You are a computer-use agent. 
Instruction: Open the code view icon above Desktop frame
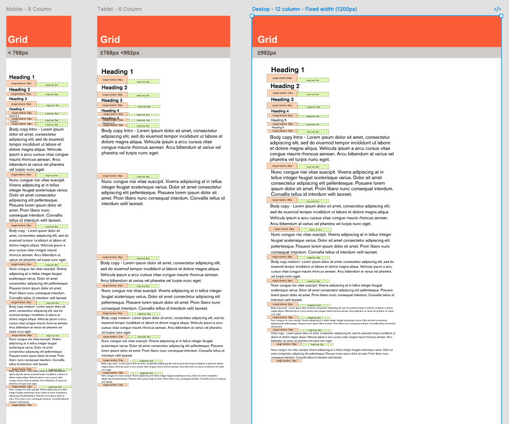(497, 9)
